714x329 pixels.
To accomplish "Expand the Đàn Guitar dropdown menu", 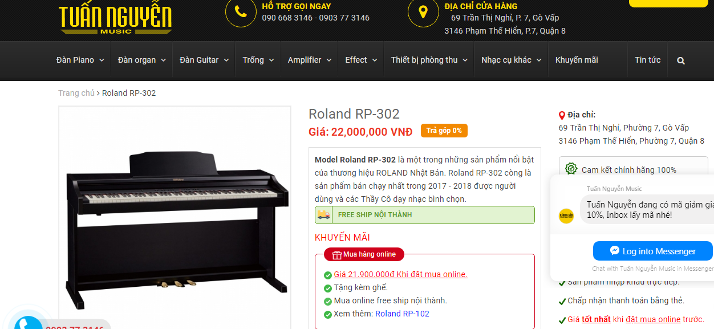I will coord(204,60).
